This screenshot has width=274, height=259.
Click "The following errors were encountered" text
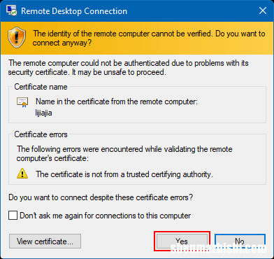[x=124, y=154]
